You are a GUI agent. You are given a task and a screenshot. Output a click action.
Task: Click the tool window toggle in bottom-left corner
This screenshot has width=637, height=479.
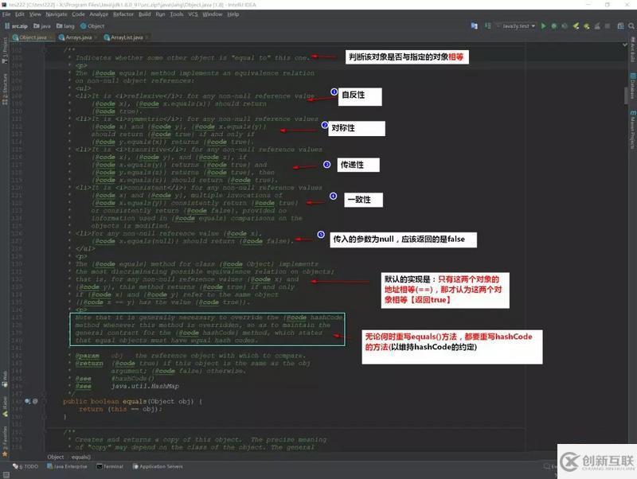point(6,474)
